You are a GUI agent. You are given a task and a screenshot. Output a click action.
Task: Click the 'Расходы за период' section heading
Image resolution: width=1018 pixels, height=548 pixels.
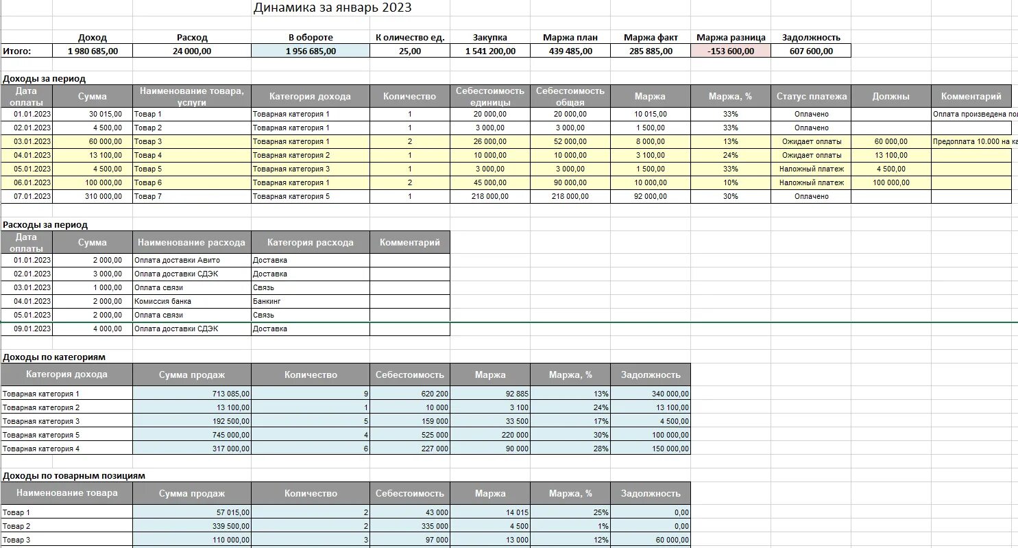[45, 224]
